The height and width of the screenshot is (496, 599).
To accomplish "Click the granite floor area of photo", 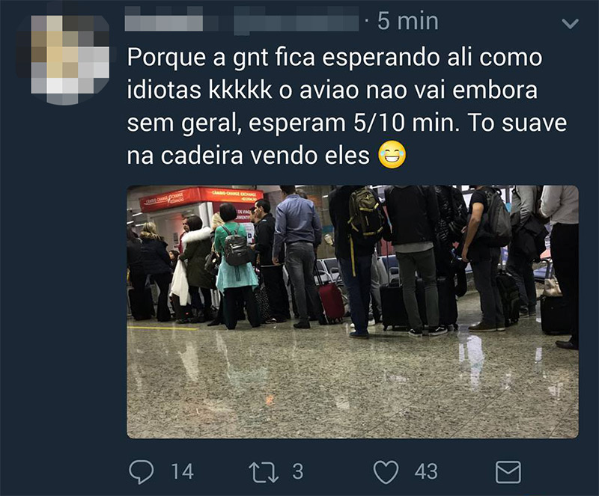I will pos(353,385).
